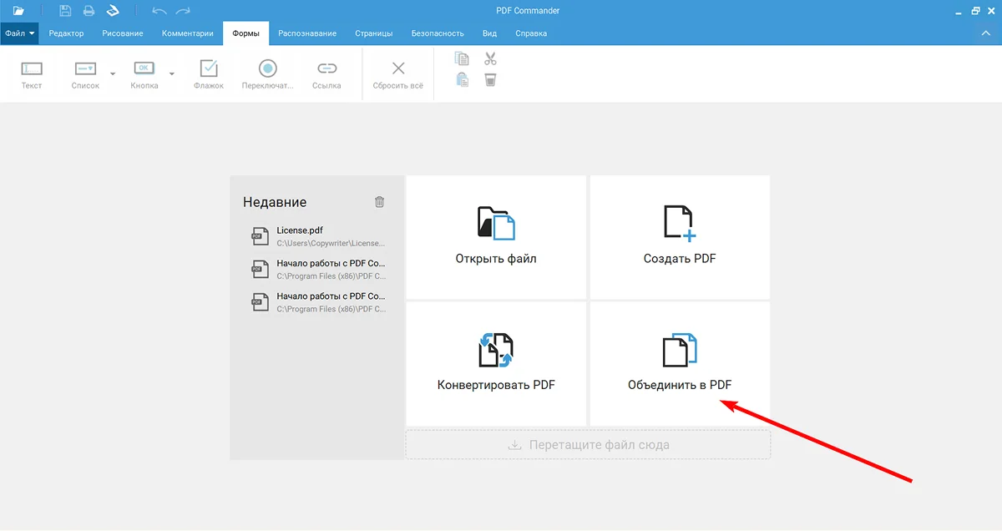Switch to the Безопасность tab
The width and height of the screenshot is (1002, 531).
pos(438,33)
